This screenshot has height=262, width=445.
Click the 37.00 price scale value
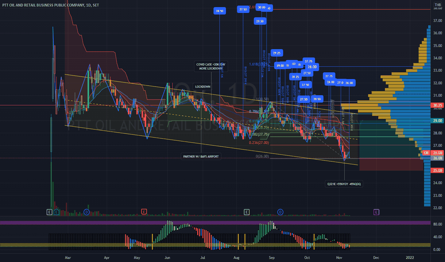point(438,20)
